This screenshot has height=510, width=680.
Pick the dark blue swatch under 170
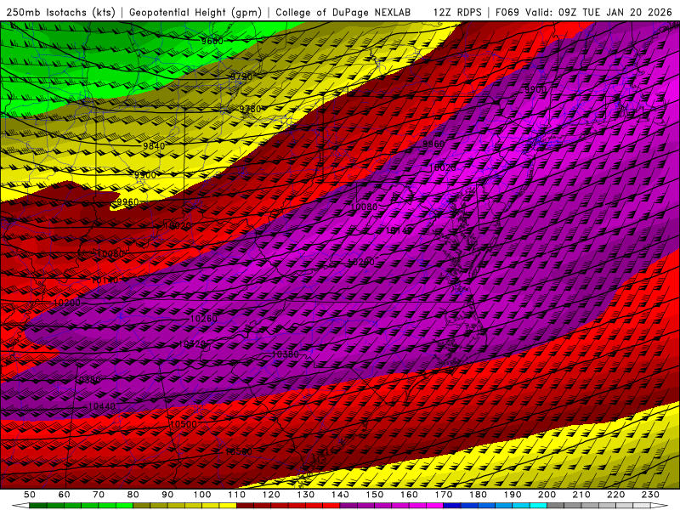click(x=452, y=506)
